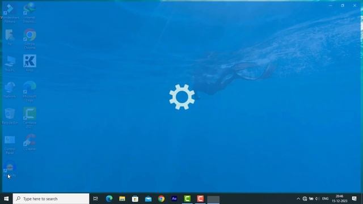363x204 pixels.
Task: Restore down the Settings window
Action: 343,5
